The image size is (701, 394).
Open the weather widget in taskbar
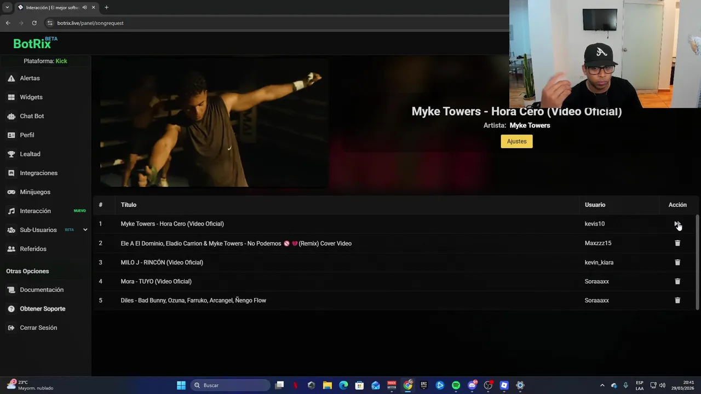coord(30,385)
